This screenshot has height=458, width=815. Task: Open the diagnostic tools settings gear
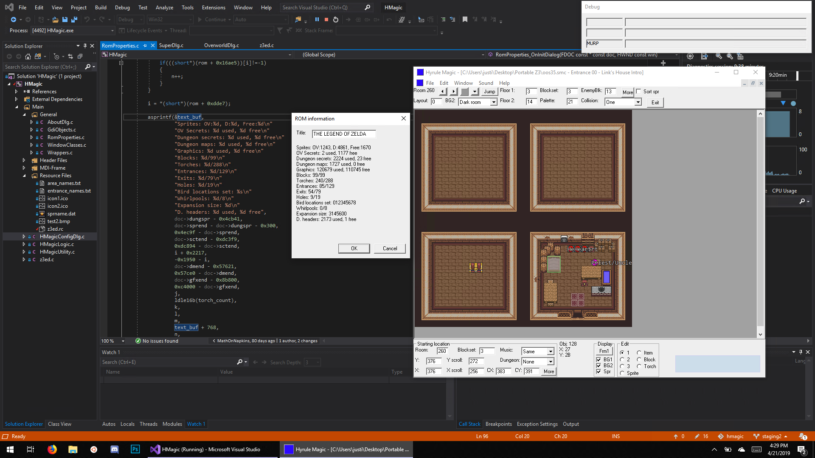coord(691,56)
